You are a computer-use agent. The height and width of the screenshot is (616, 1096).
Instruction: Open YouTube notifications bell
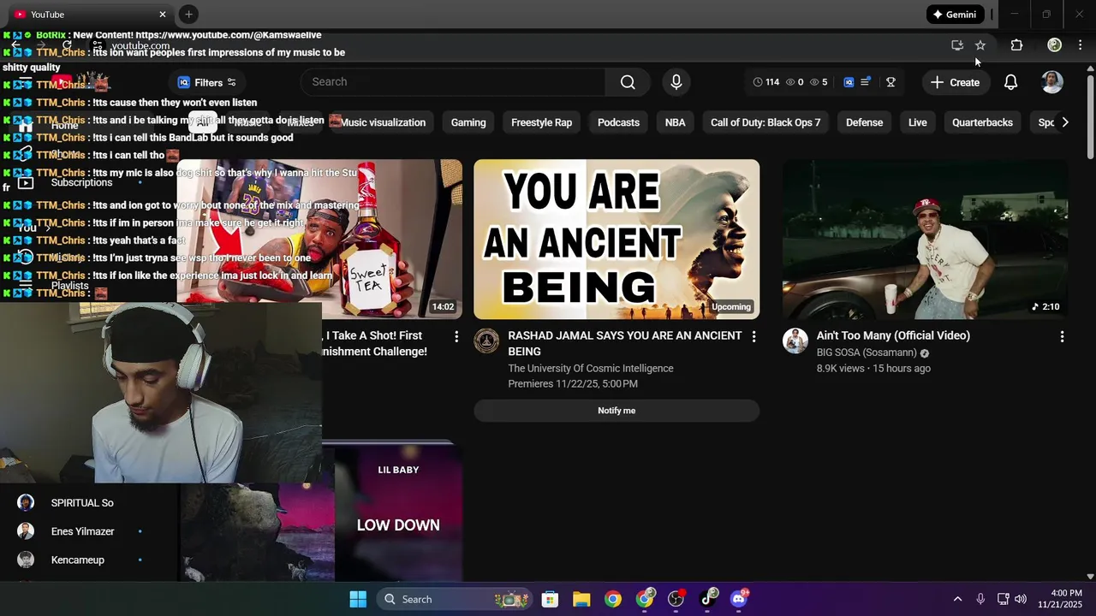(1010, 82)
